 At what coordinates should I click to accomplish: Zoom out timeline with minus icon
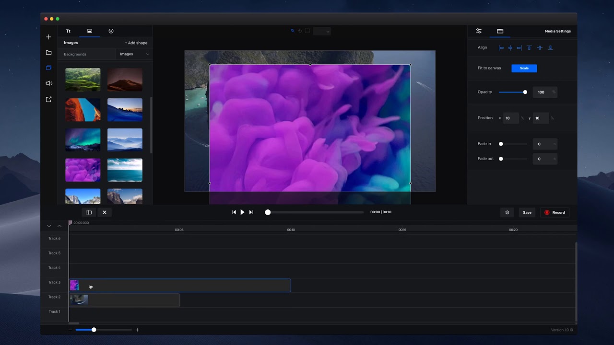(x=70, y=330)
